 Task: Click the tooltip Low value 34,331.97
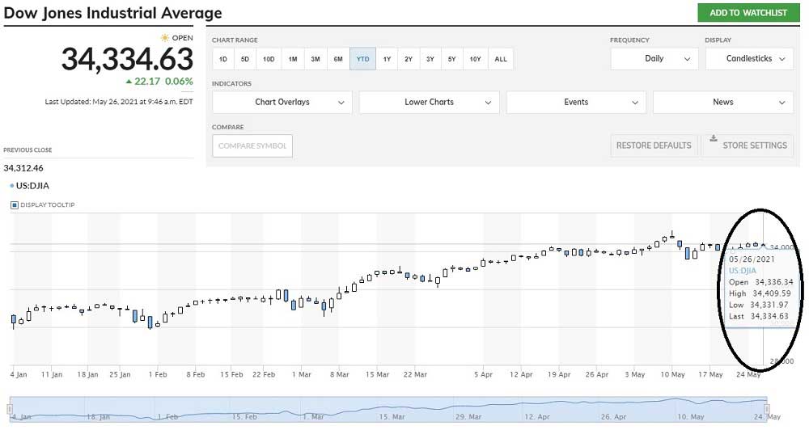pyautogui.click(x=769, y=305)
